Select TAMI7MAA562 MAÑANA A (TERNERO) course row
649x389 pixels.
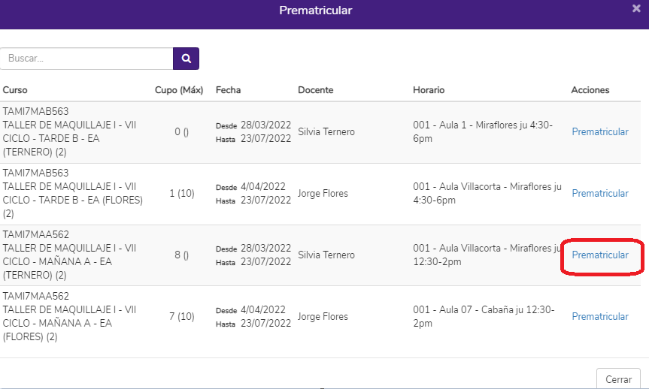320,255
